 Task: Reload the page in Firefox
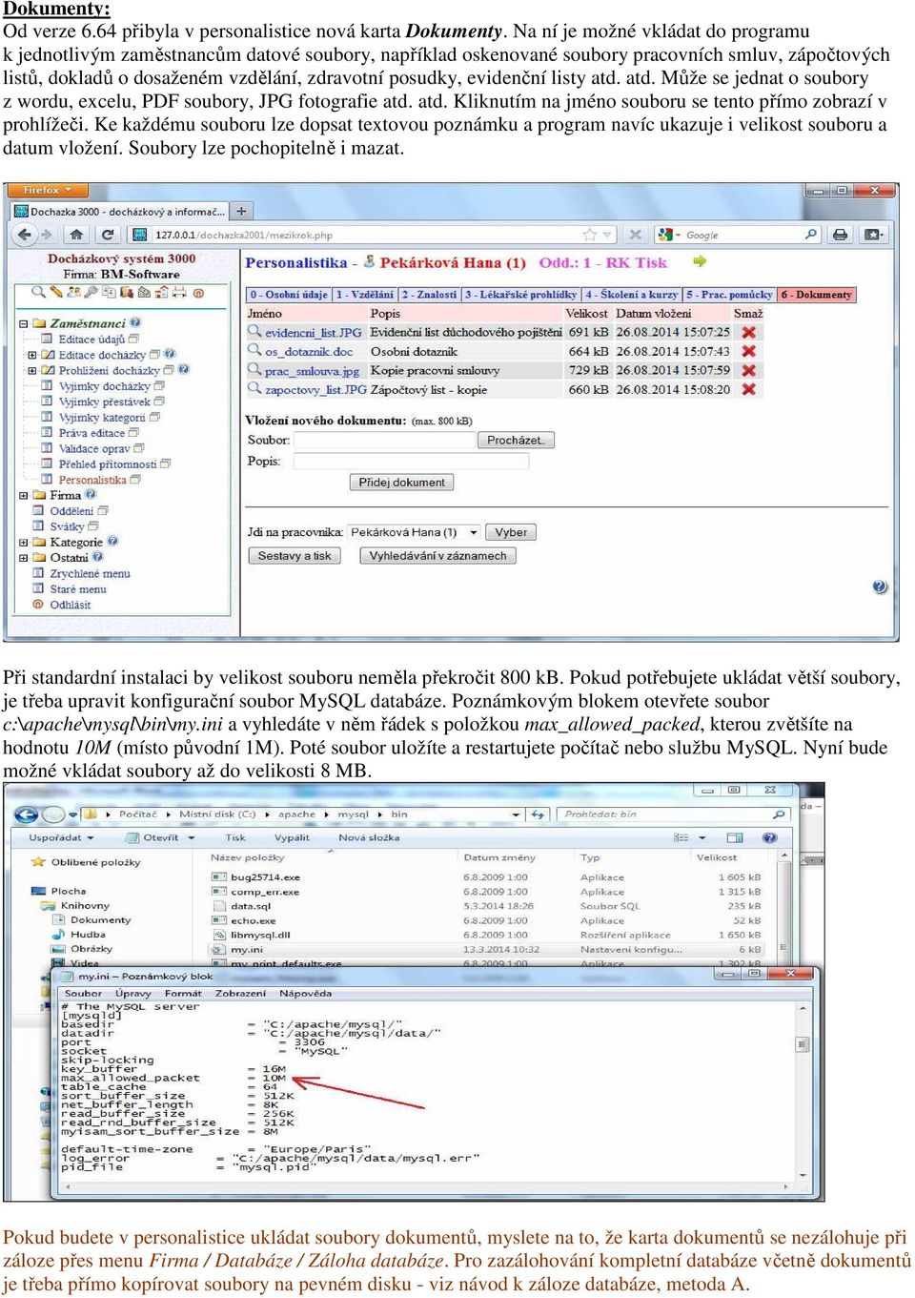coord(108,234)
